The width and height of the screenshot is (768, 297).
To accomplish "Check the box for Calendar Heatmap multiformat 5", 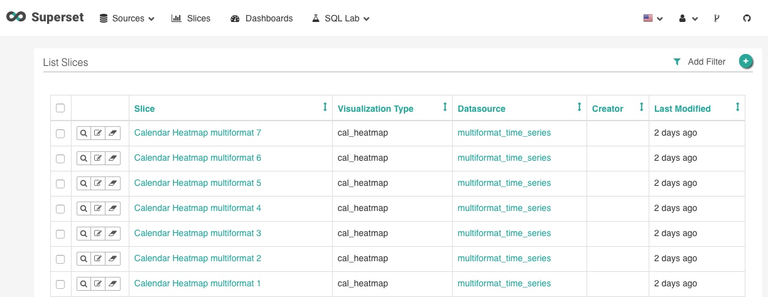I will 60,183.
